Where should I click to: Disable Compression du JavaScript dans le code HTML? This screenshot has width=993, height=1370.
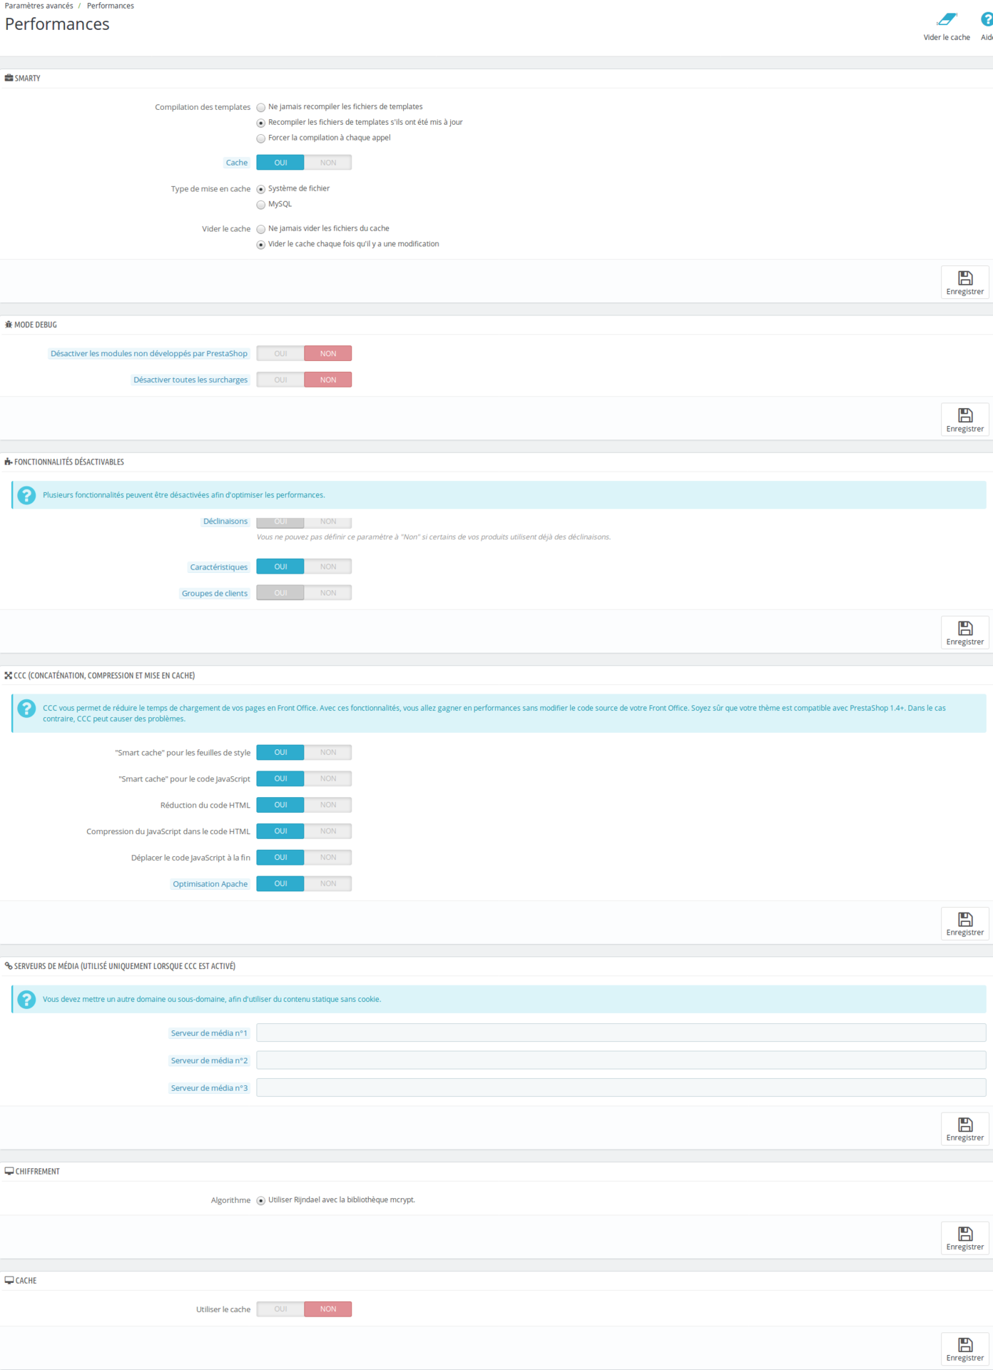[328, 831]
